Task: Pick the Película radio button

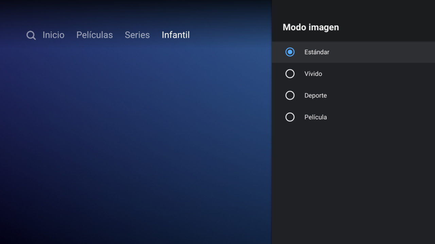Action: 290,117
